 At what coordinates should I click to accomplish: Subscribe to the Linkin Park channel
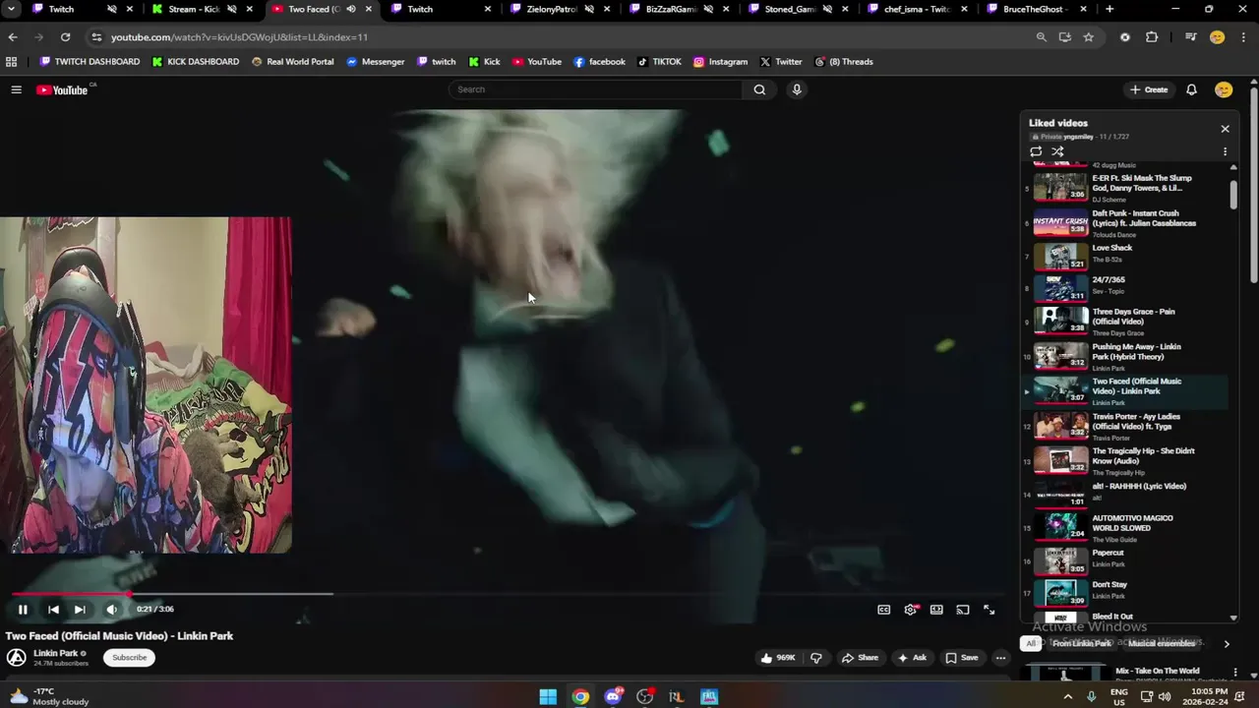[129, 658]
